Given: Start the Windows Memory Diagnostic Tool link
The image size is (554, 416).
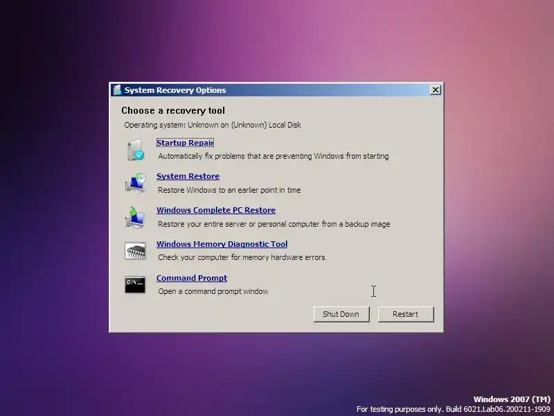Looking at the screenshot, I should pyautogui.click(x=222, y=244).
